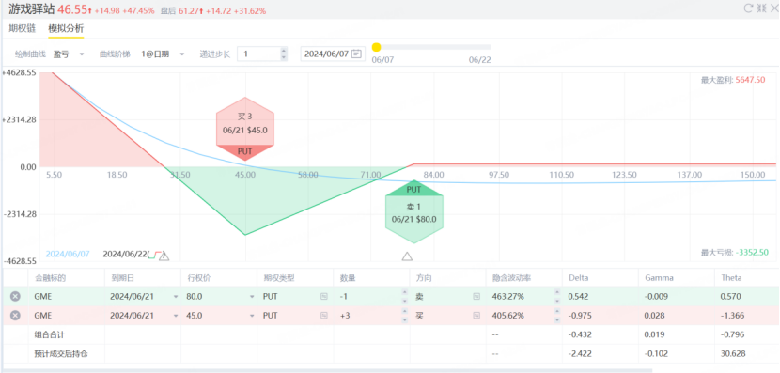Click the 405.62% implied volatility stepper

tap(557, 316)
